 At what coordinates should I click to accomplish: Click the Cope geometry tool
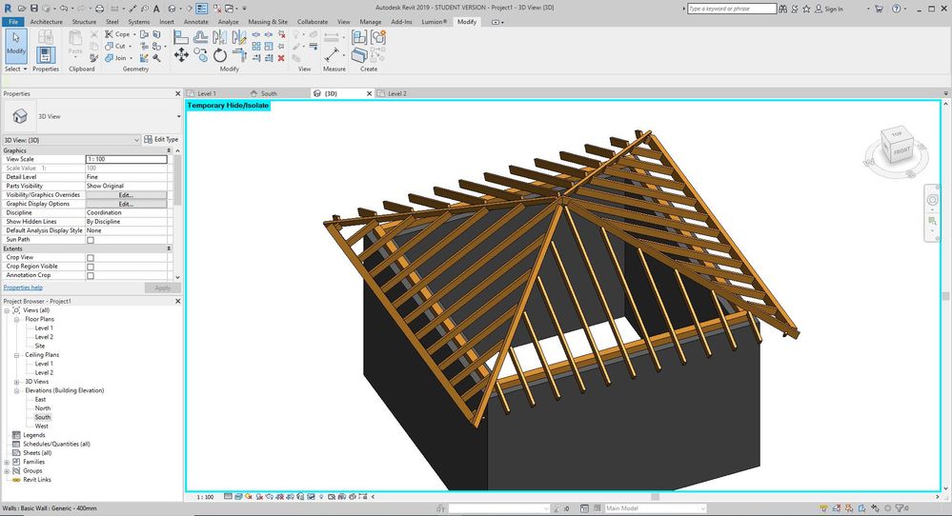(x=118, y=34)
